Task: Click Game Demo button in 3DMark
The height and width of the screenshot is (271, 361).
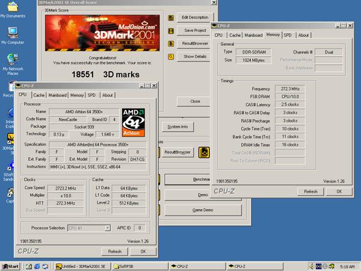Action: (x=203, y=210)
